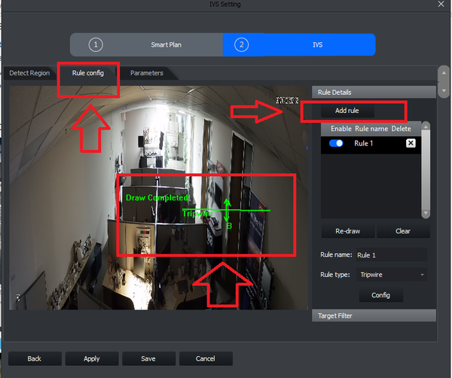The width and height of the screenshot is (452, 378).
Task: Switch to the Detect Region tab
Action: coord(29,73)
